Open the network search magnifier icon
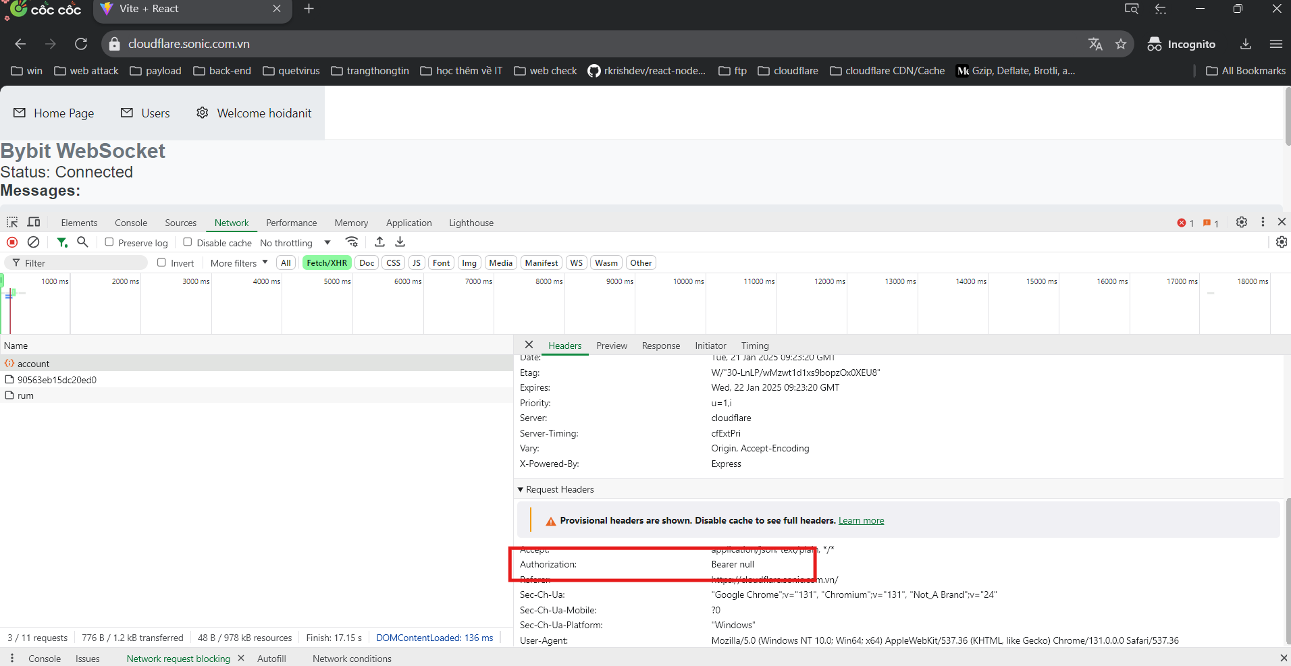1291x666 pixels. click(82, 242)
